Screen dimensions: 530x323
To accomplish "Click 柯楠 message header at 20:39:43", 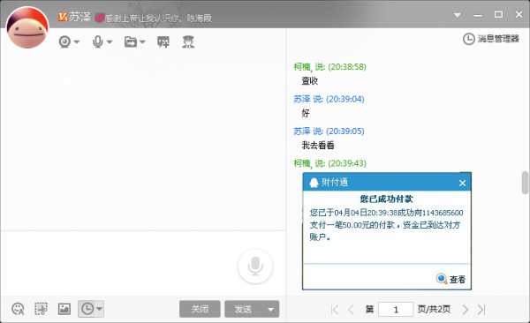I will [329, 163].
